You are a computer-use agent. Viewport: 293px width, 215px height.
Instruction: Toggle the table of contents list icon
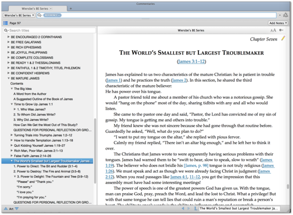5,23
